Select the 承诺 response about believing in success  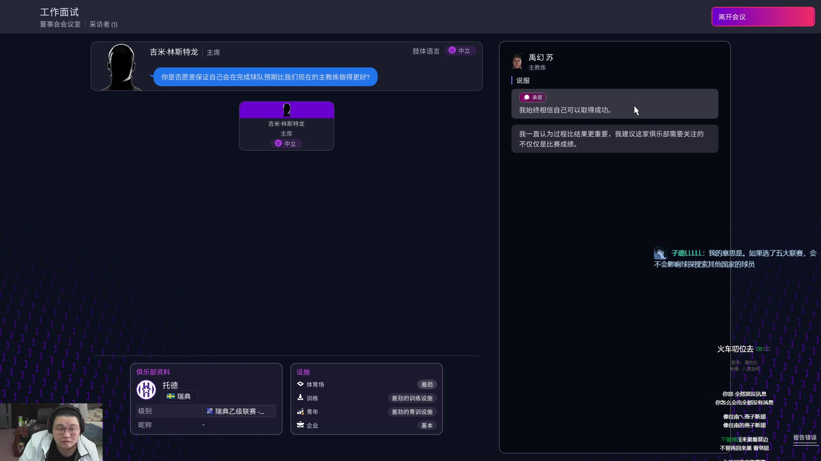614,104
